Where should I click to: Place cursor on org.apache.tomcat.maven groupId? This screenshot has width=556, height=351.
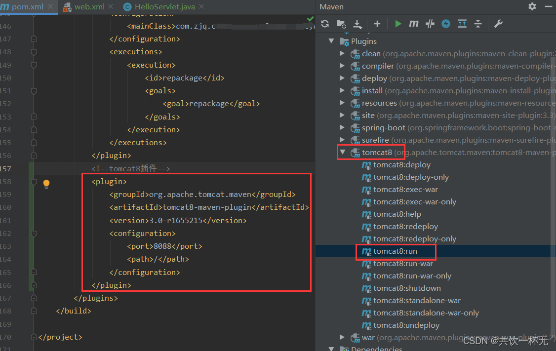point(200,195)
